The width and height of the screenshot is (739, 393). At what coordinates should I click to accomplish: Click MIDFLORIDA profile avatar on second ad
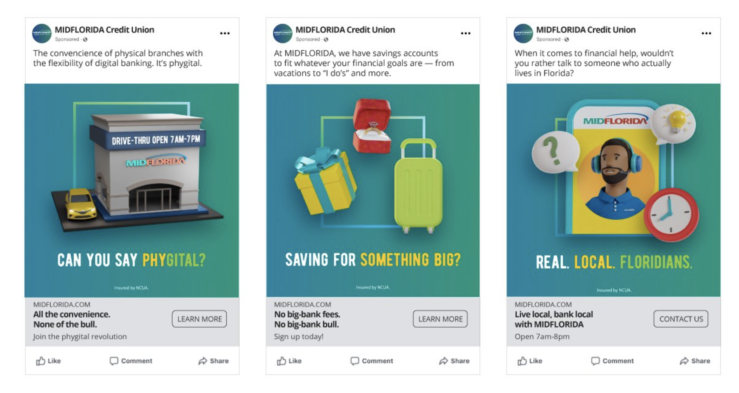pos(282,34)
